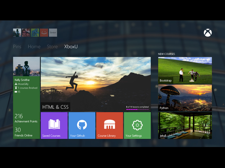Click the Achievment Points label

(x=26, y=121)
